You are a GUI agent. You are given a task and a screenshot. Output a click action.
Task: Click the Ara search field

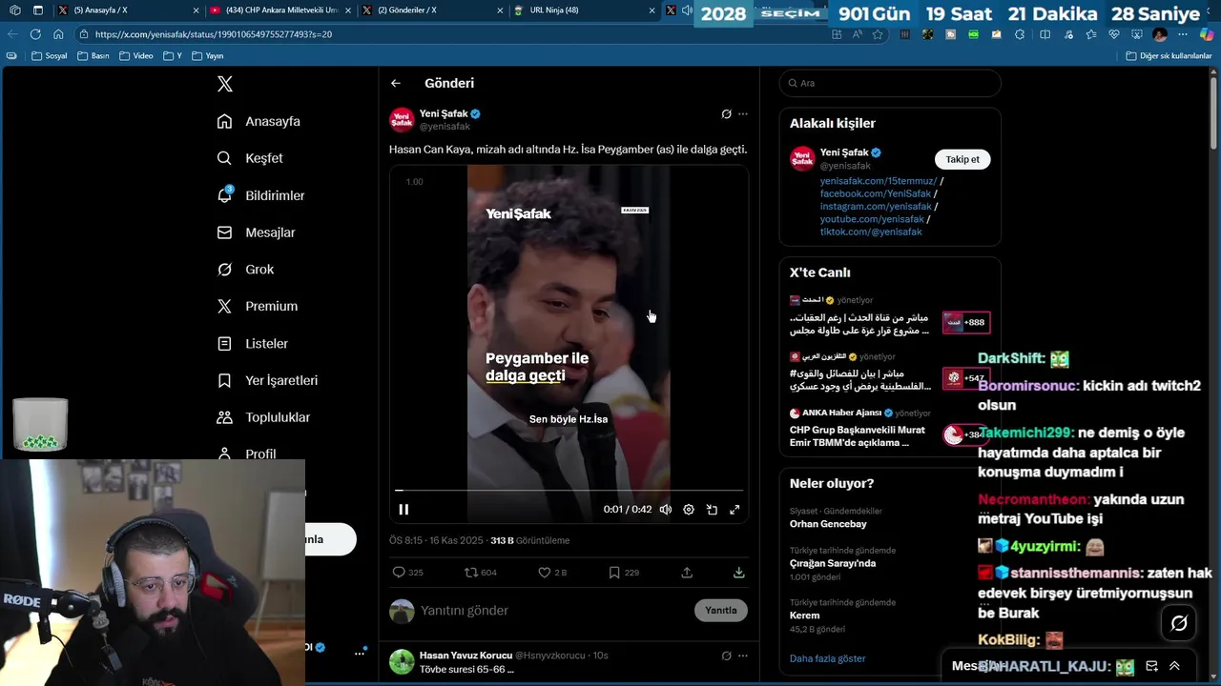(x=890, y=83)
